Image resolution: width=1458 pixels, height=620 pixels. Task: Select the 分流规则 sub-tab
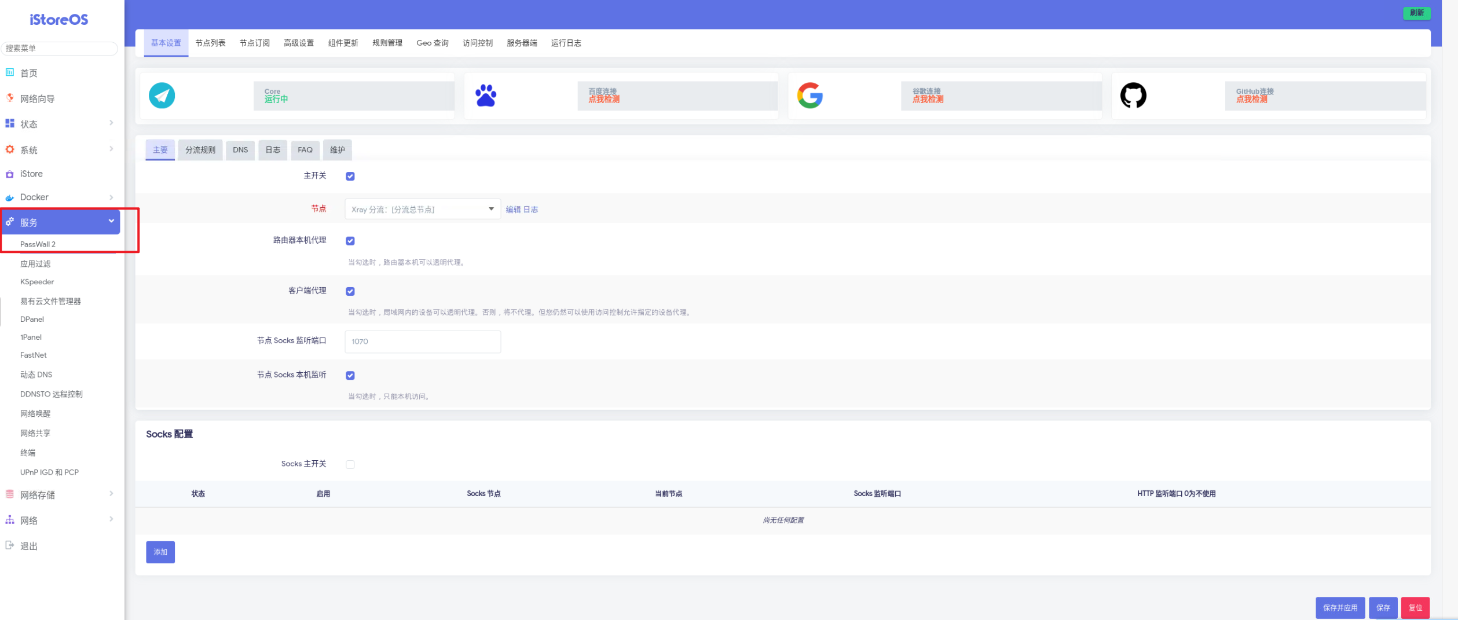(x=200, y=150)
